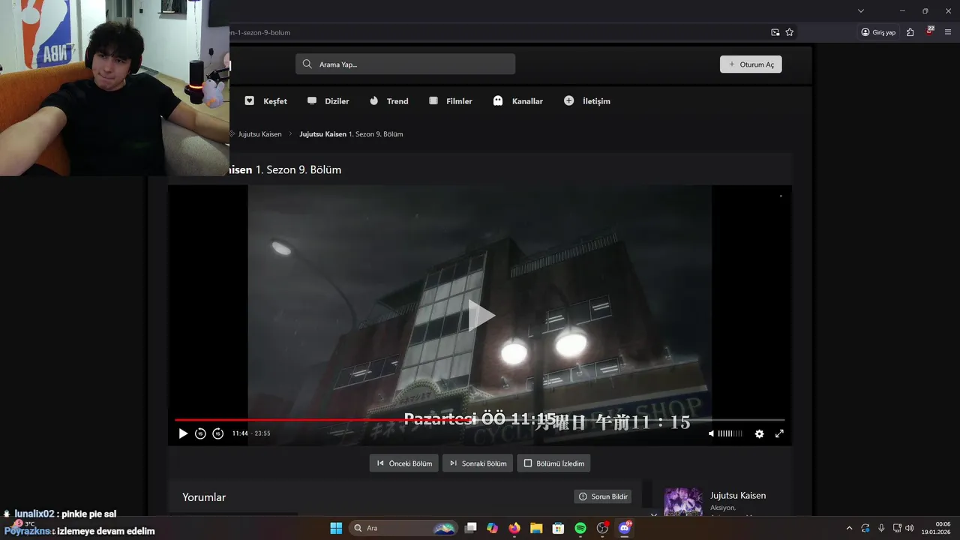Open Task View on the taskbar
The height and width of the screenshot is (540, 960).
(x=470, y=528)
